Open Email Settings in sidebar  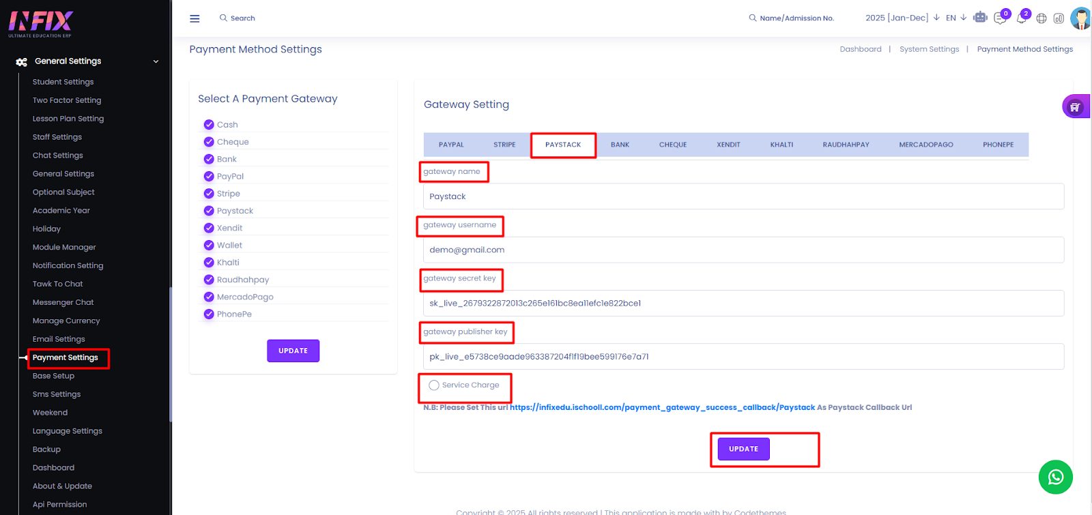[x=59, y=339]
